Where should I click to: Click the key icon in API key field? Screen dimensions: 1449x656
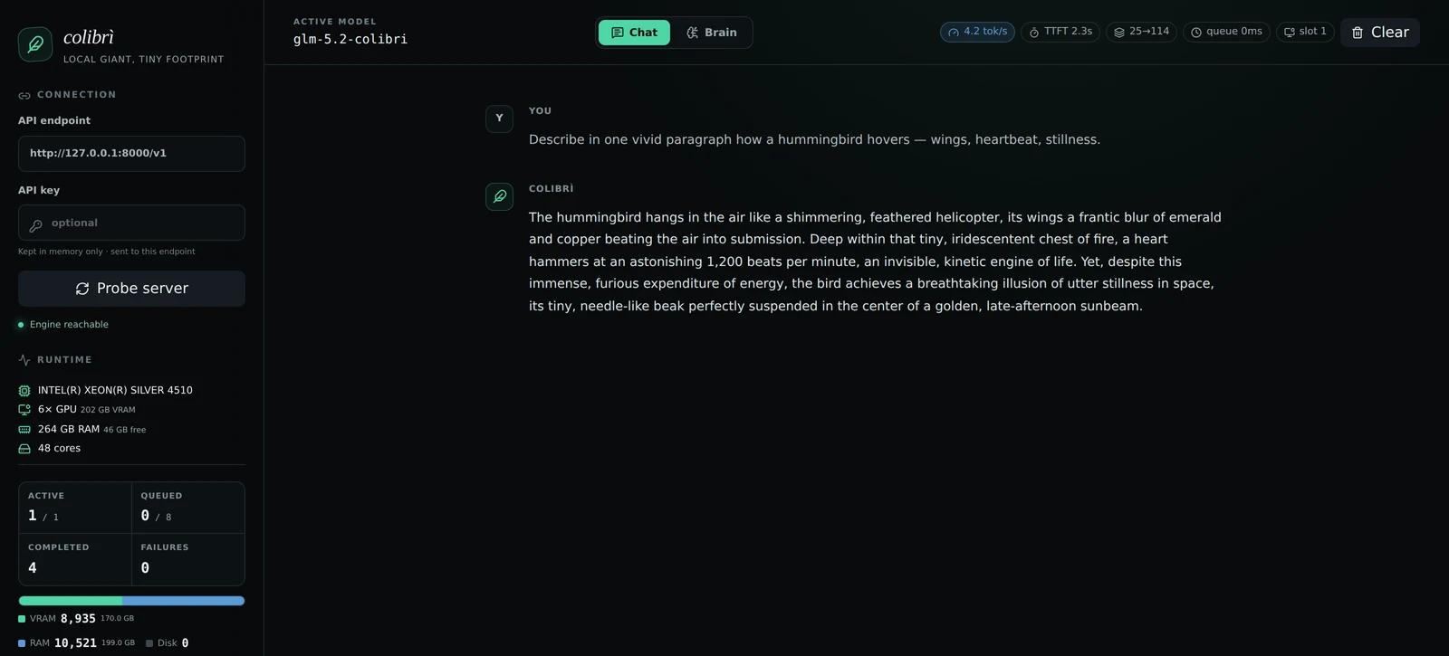pos(36,224)
